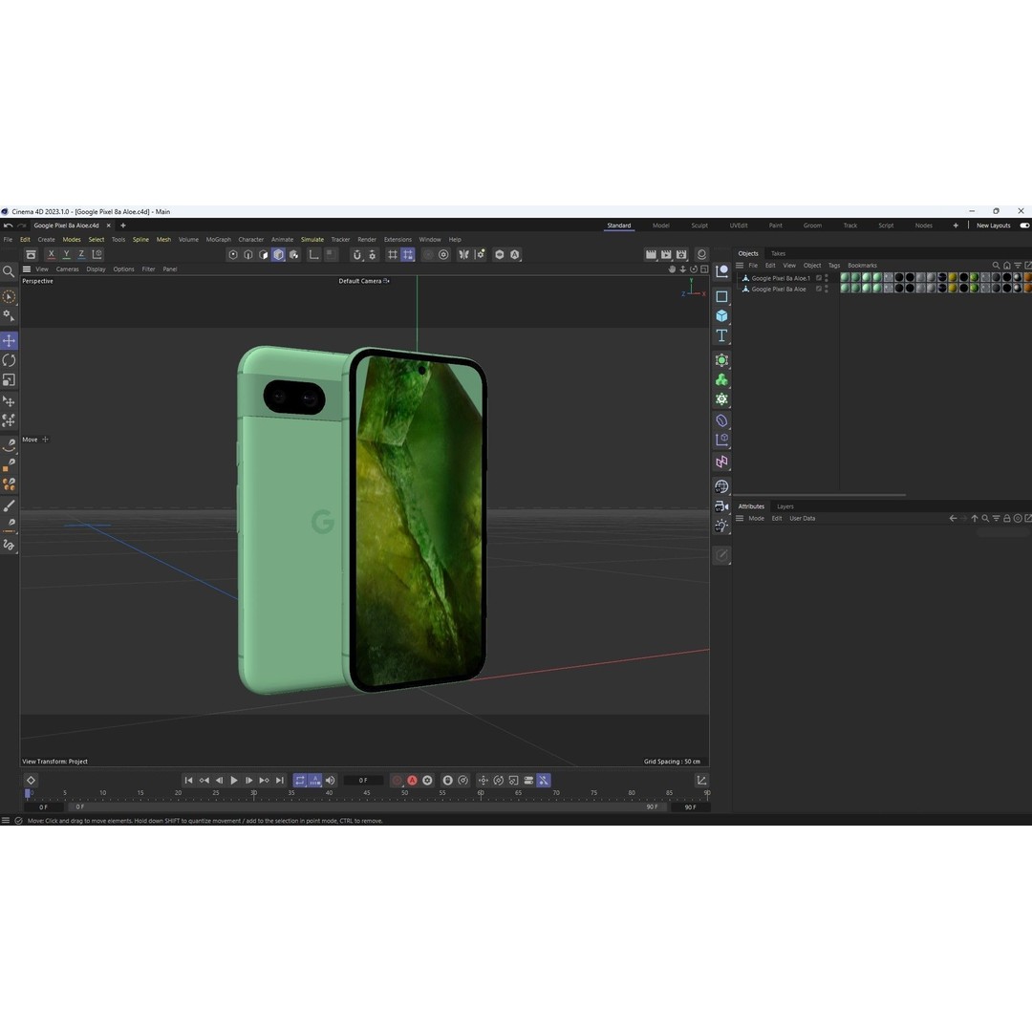Screen dimensions: 1032x1032
Task: Select the Model mode icon (highlighted)
Action: pyautogui.click(x=278, y=255)
